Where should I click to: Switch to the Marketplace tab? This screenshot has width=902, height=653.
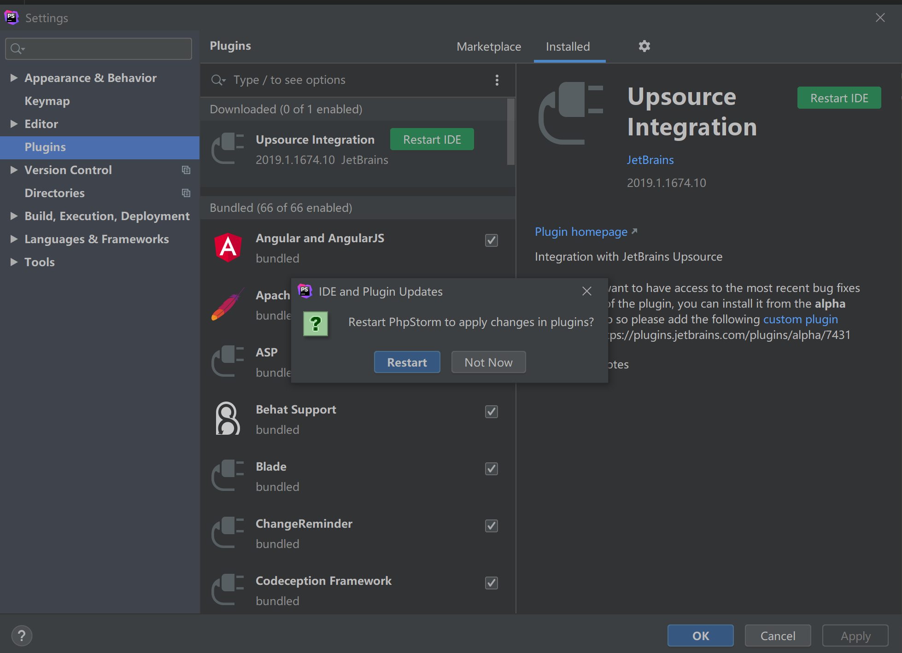[489, 47]
